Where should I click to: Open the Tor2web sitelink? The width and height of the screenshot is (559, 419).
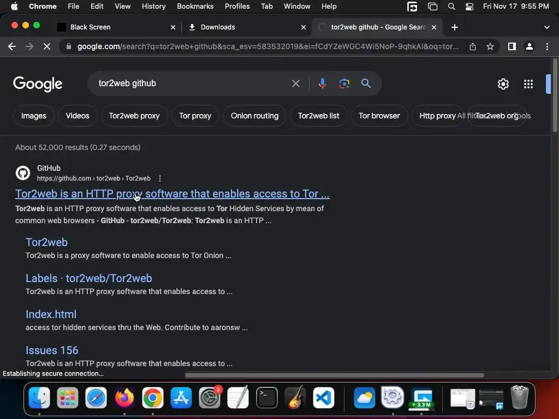[47, 242]
